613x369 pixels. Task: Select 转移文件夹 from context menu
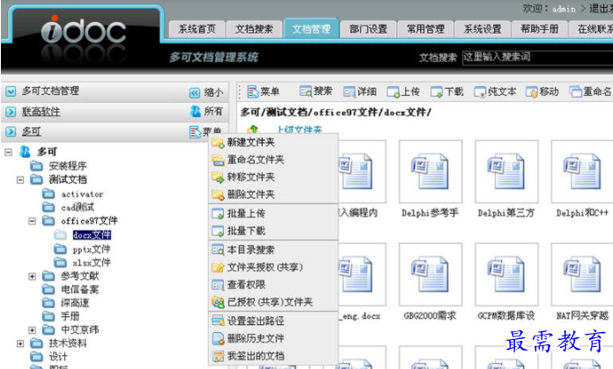pos(273,177)
